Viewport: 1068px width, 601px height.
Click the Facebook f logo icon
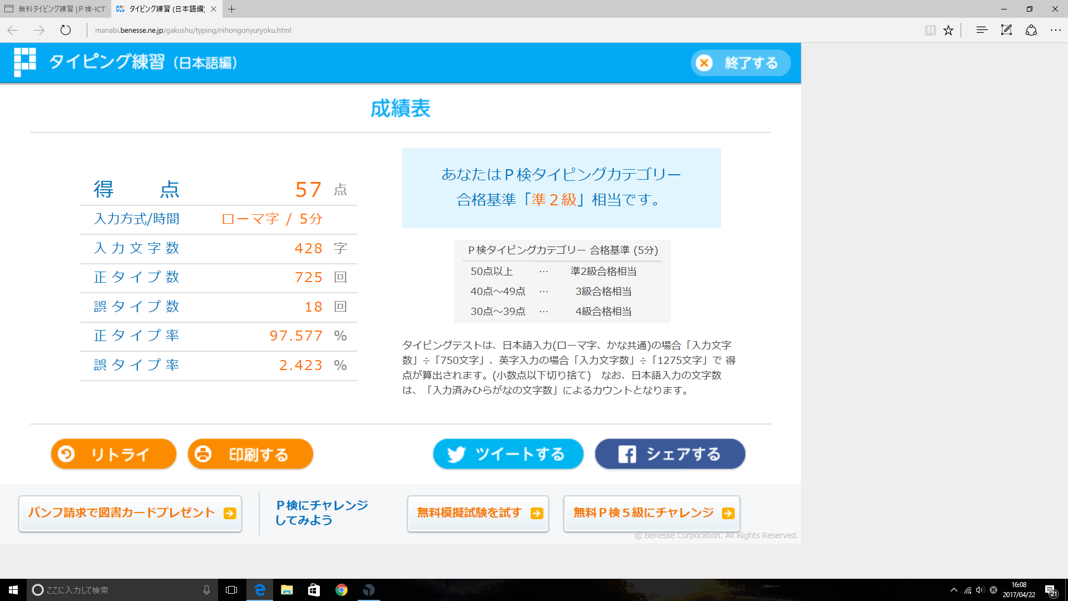click(627, 455)
